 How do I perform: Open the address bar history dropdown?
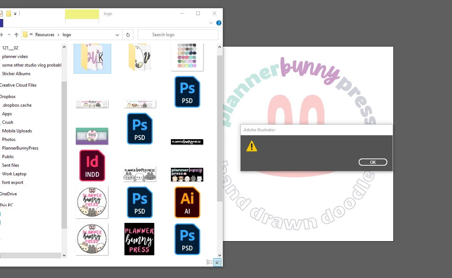[117, 35]
